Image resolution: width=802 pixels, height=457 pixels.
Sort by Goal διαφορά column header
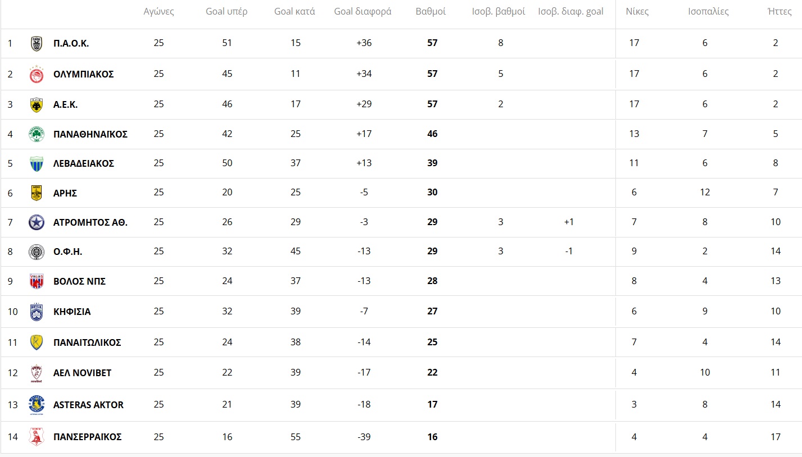363,11
